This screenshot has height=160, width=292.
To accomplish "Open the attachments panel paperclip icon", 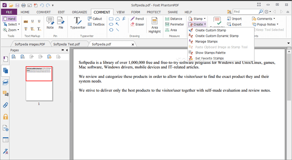I will [5, 105].
